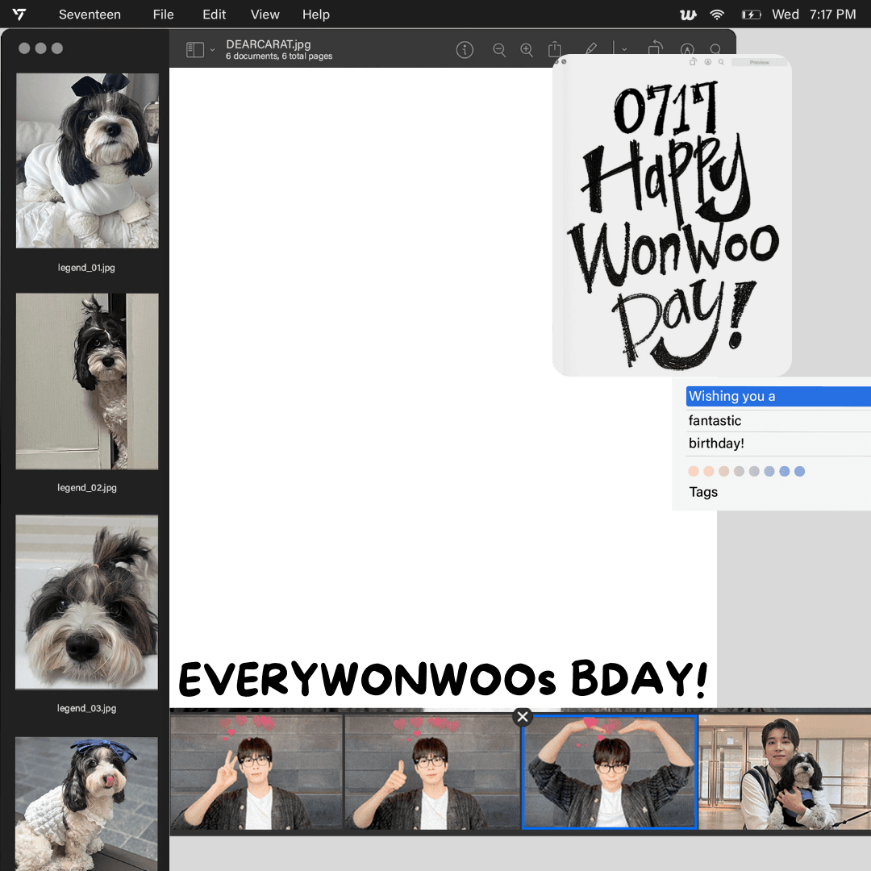Click the EVERYWONWOOs BDAY! headline
The image size is (871, 871).
[444, 678]
